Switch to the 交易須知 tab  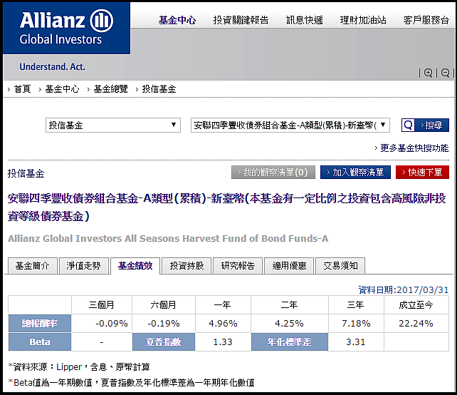(340, 266)
